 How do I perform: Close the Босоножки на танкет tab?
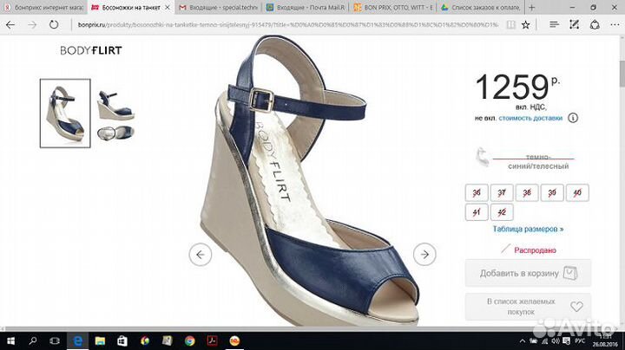pos(168,7)
